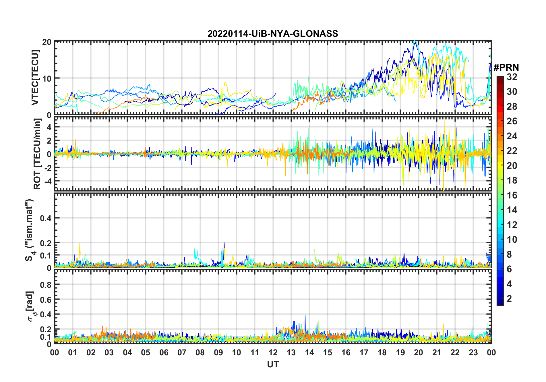Click the VTEC[TECU] axis label
546x382 pixels.
tap(35, 78)
